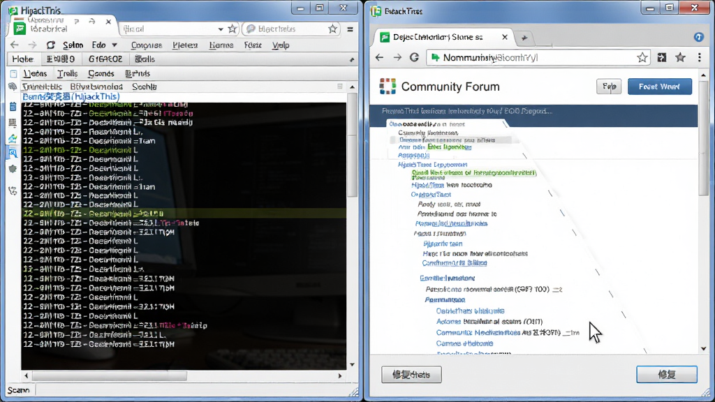
Task: Click the solid star icon in forum browser toolbar
Action: tap(680, 57)
